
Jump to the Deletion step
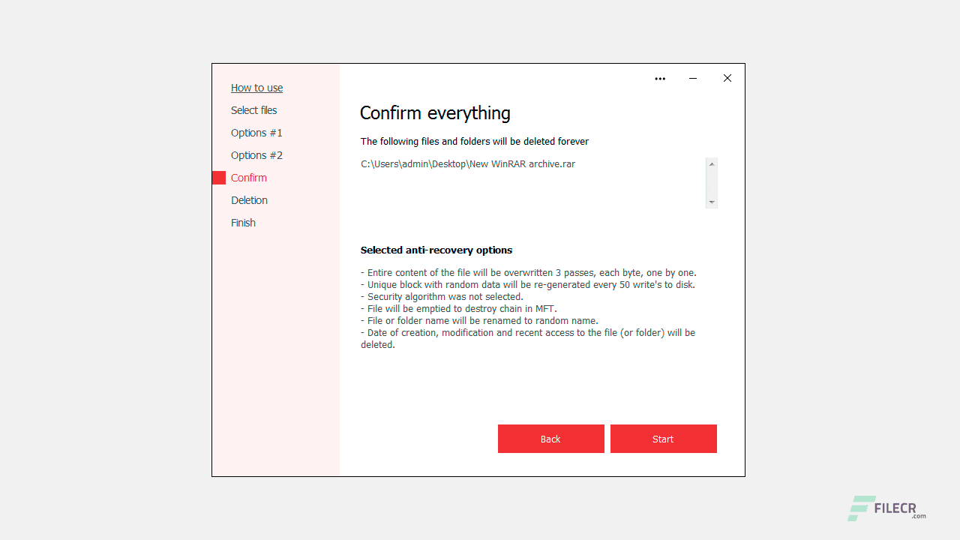point(249,200)
